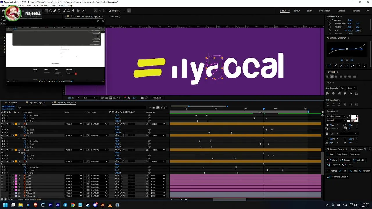
Task: Click Stopwatch for Anchor Point property
Action: point(330,24)
